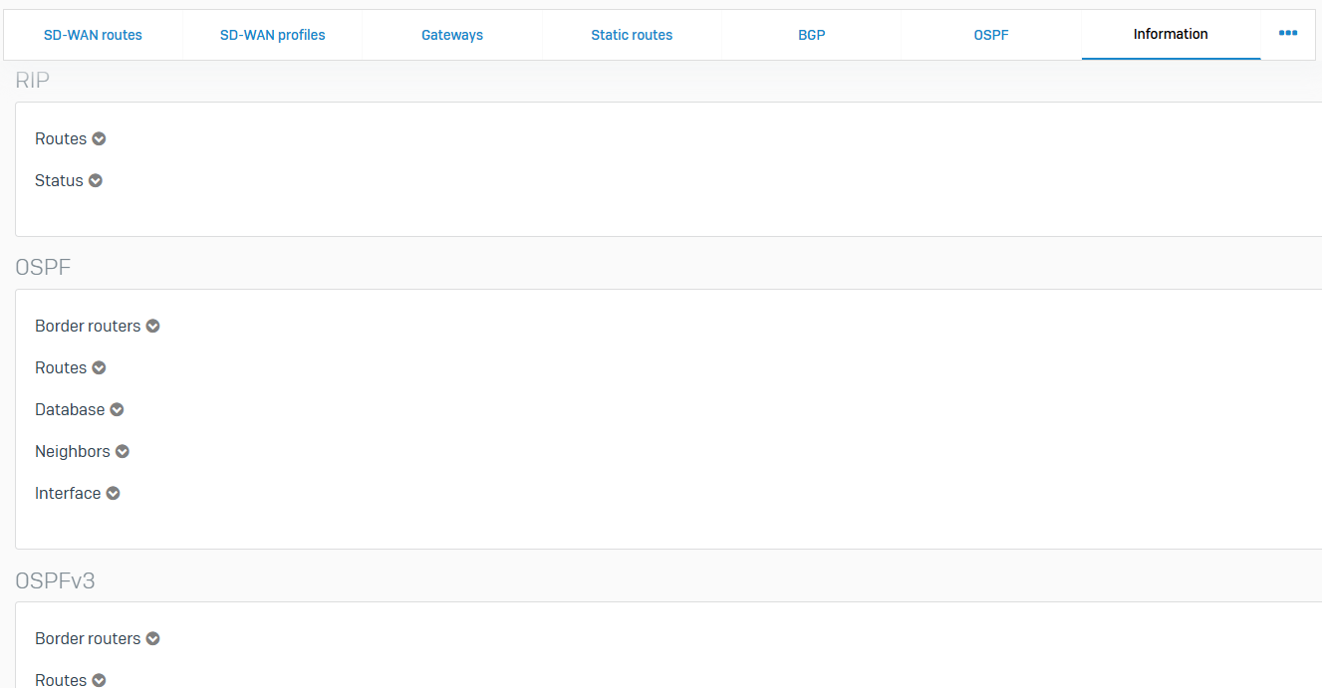Click the OSPF Database label
This screenshot has width=1322, height=688.
point(70,410)
